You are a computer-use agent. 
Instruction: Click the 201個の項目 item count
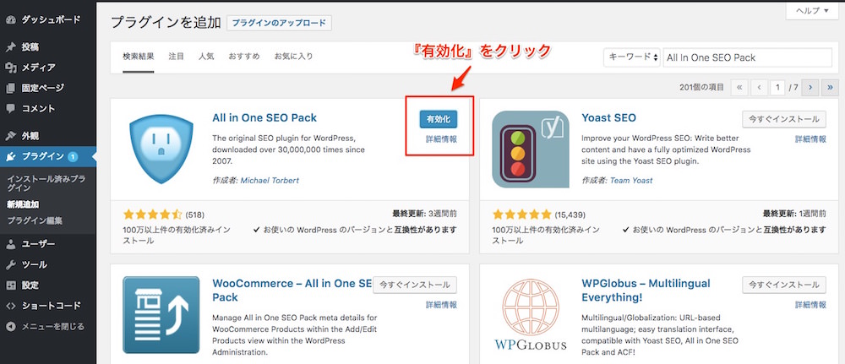click(702, 87)
